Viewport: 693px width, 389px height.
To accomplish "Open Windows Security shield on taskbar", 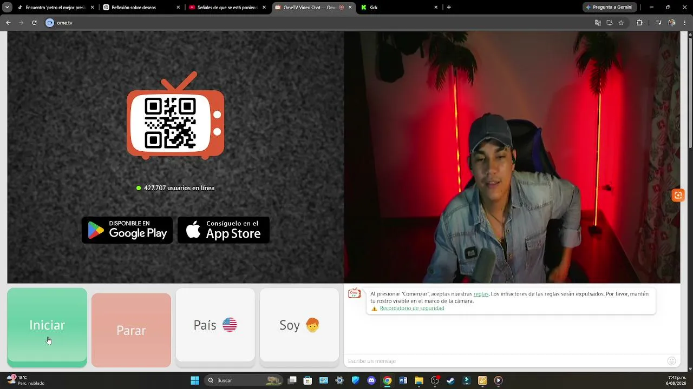I will coord(355,380).
